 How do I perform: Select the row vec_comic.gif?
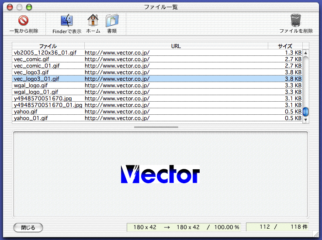[157, 59]
